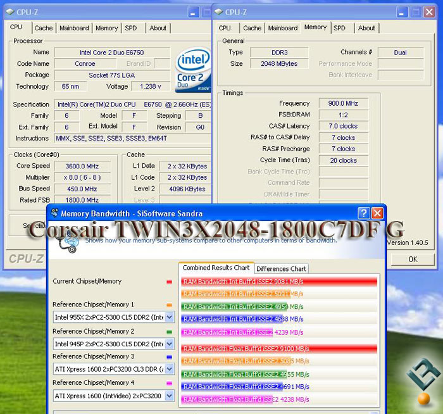443x414 pixels.
Task: Click Cycle Time (Tras) value 20 clocks
Action: click(x=343, y=160)
